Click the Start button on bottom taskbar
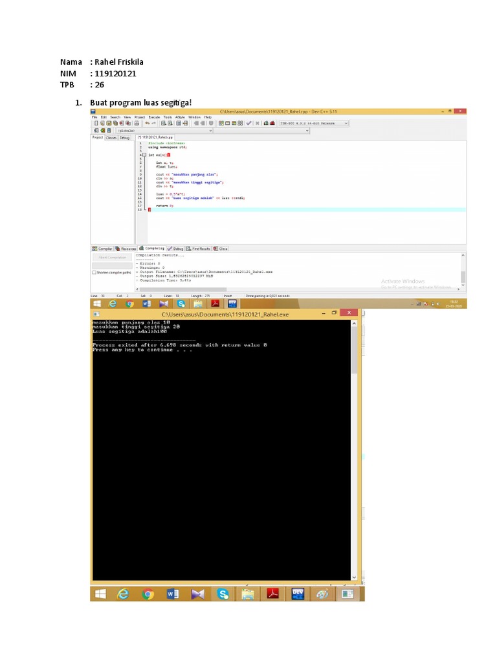The width and height of the screenshot is (497, 663). (100, 594)
